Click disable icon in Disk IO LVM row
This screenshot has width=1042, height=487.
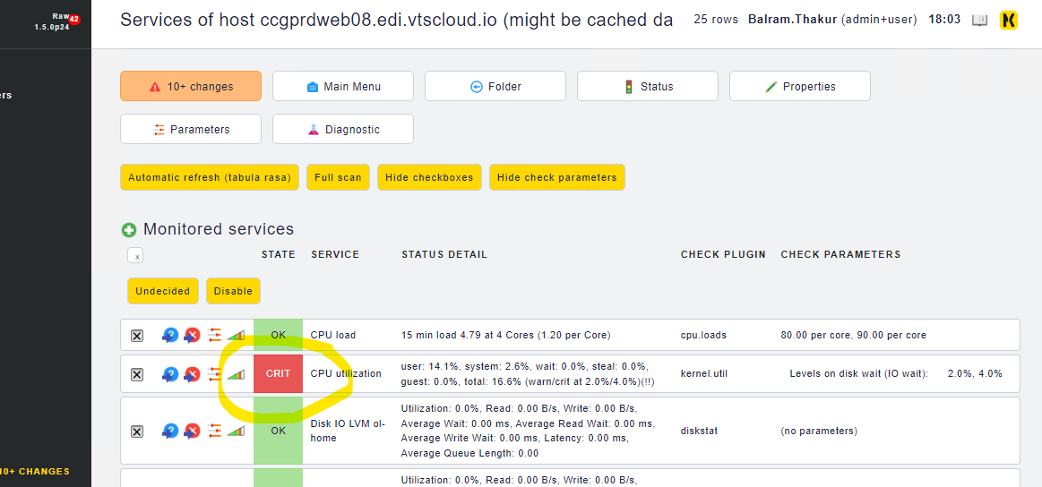click(x=192, y=431)
